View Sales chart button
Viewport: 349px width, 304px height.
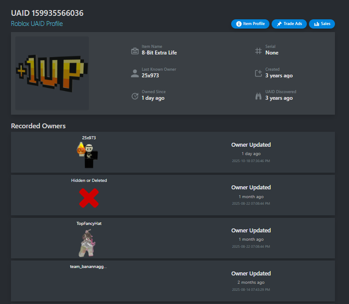click(322, 24)
